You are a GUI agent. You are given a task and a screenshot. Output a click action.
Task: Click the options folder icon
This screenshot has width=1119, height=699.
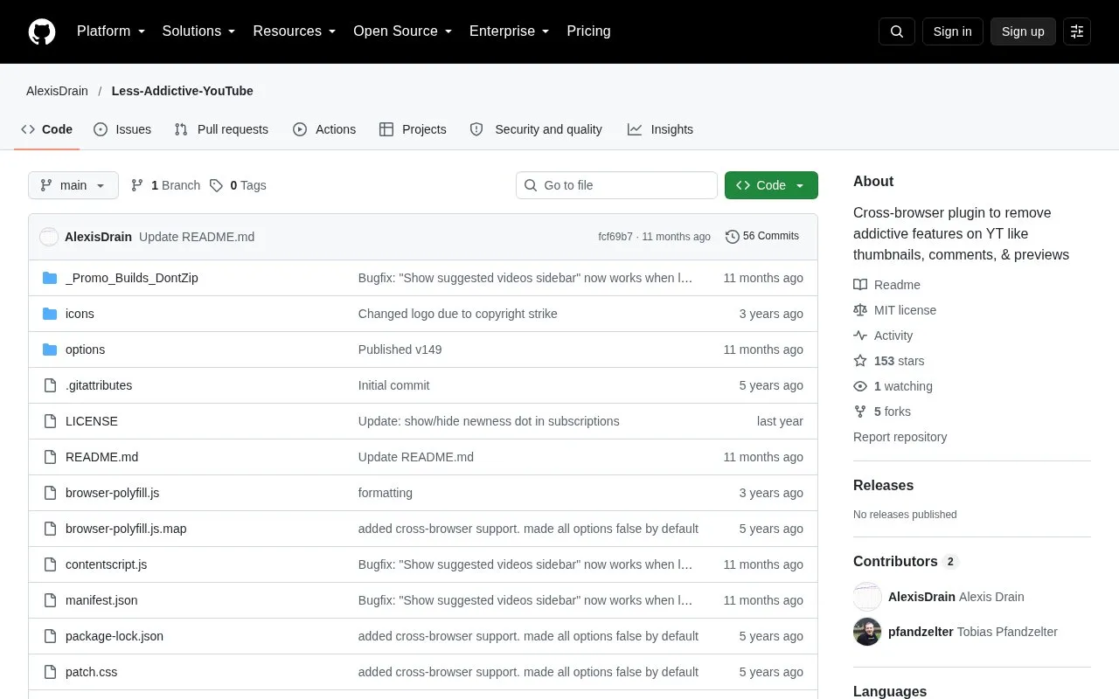click(50, 349)
